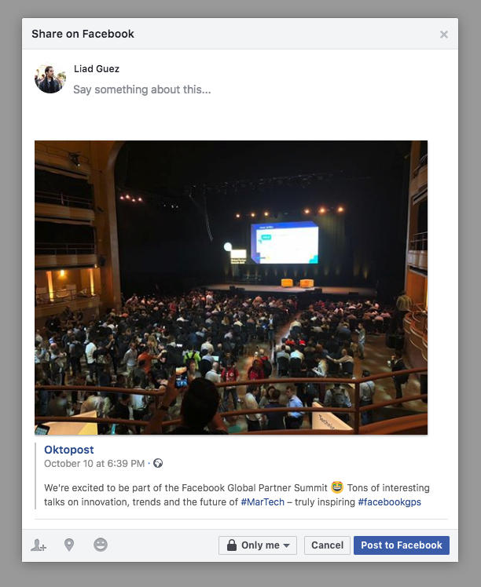Click the Post to Facebook button
Viewport: 481px width, 587px height.
[402, 545]
